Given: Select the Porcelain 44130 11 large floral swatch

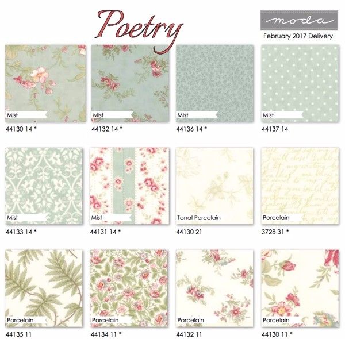Looking at the screenshot, I should coord(300,288).
